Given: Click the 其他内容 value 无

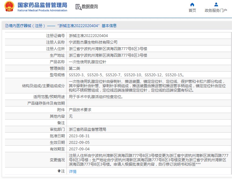Looking at the screenshot, I should [x=71, y=116].
